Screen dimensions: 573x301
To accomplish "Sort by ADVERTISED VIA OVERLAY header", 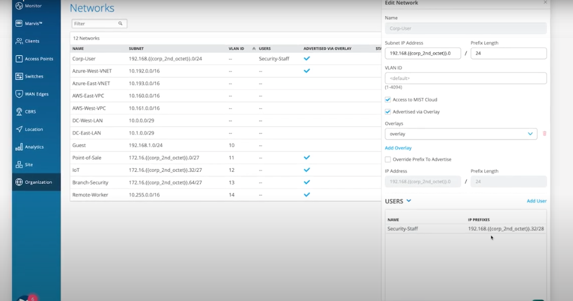I will click(327, 48).
